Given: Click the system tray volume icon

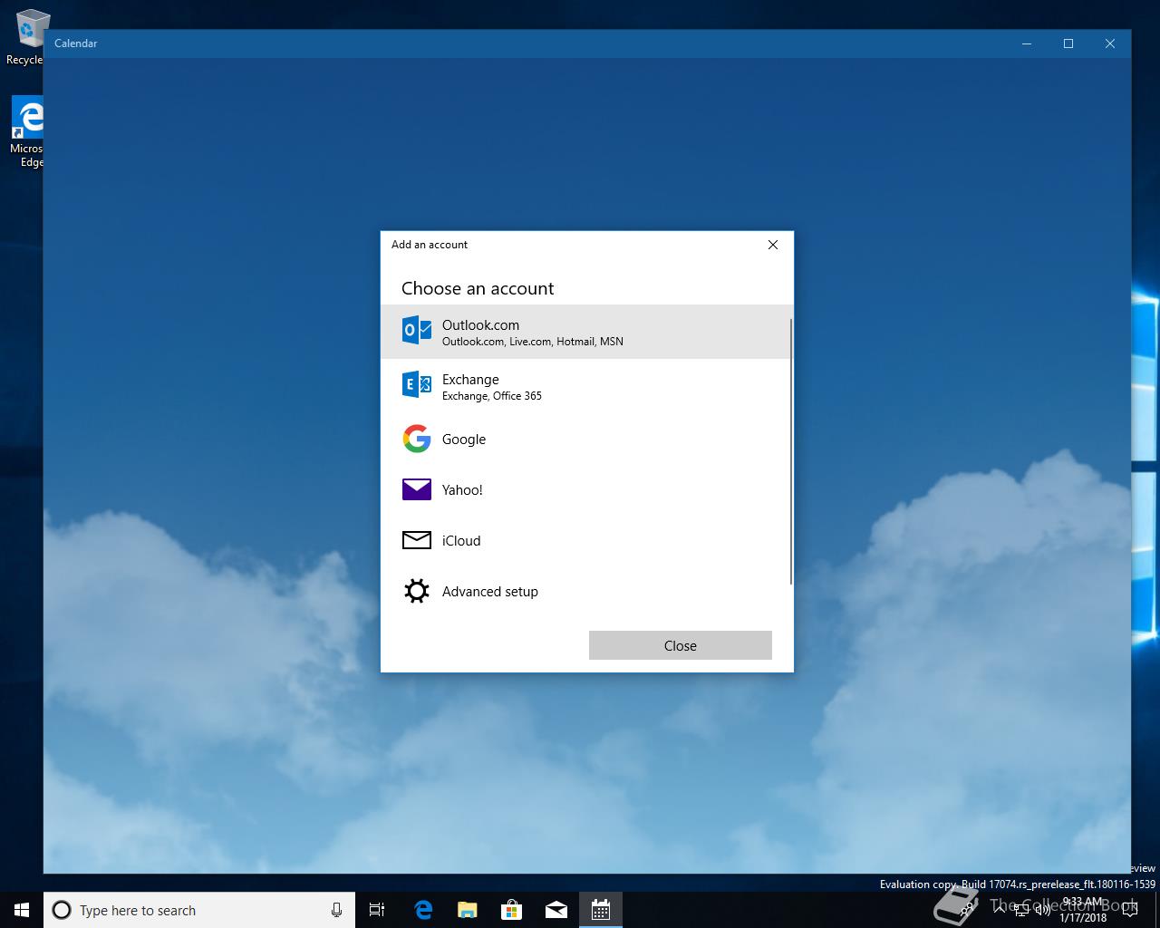Looking at the screenshot, I should [1042, 910].
